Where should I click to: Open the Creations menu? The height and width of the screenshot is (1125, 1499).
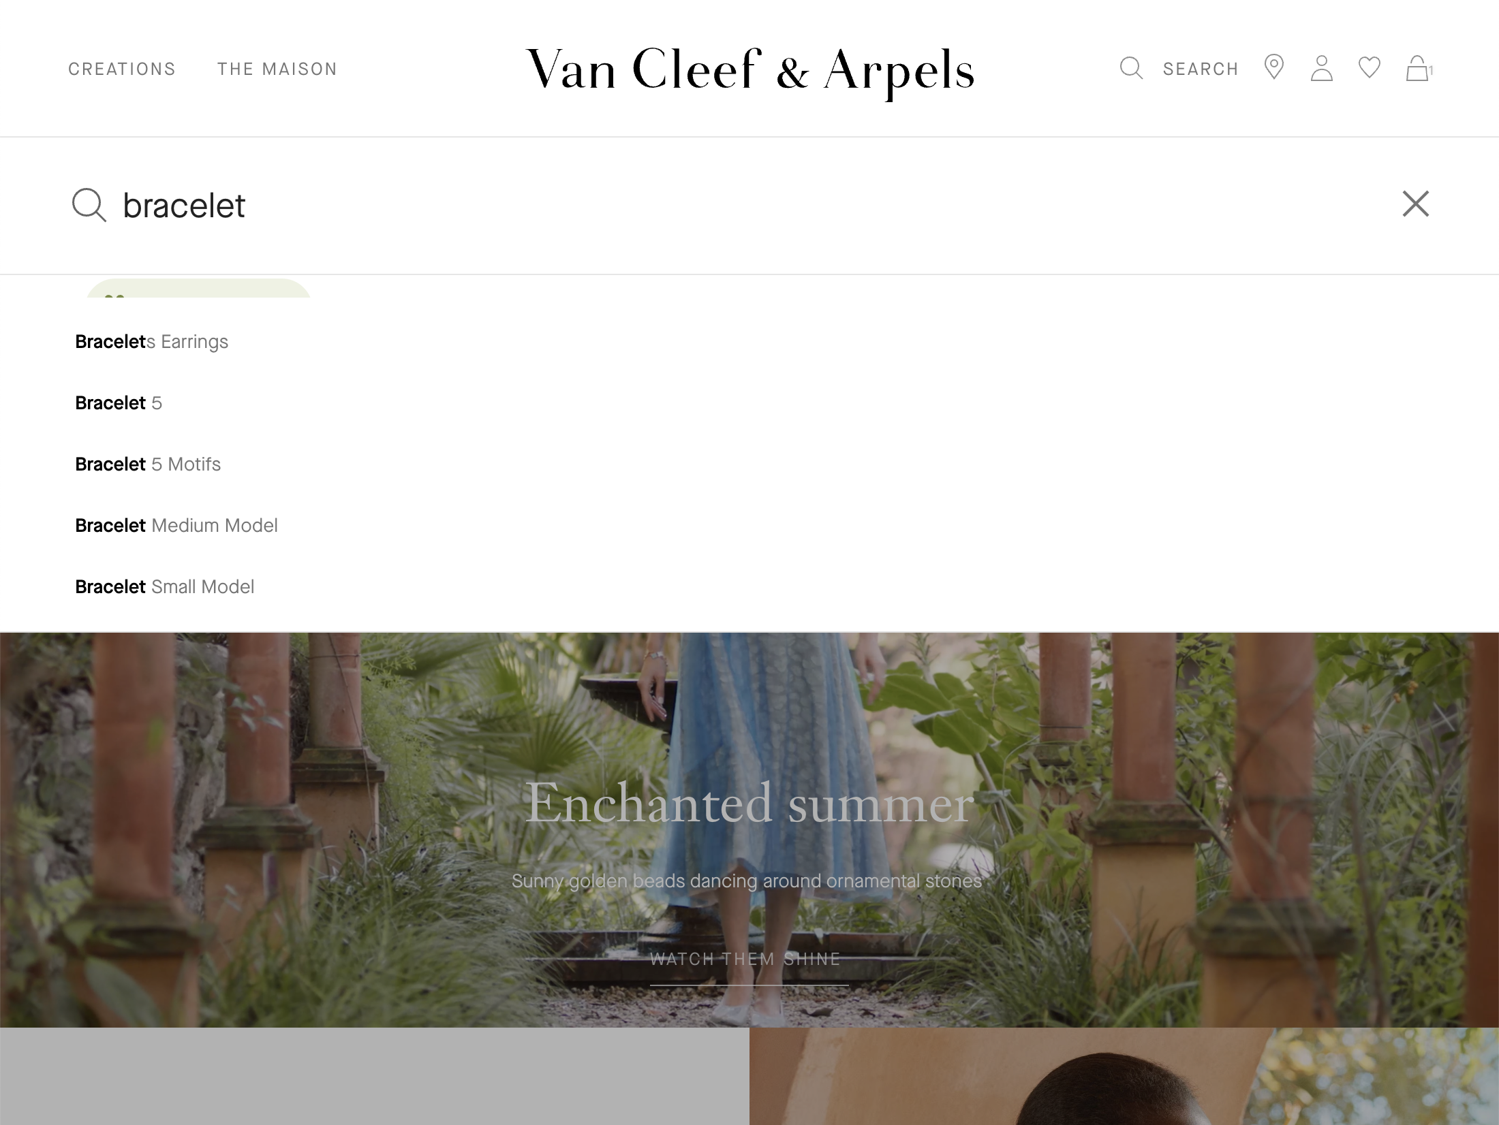tap(122, 69)
